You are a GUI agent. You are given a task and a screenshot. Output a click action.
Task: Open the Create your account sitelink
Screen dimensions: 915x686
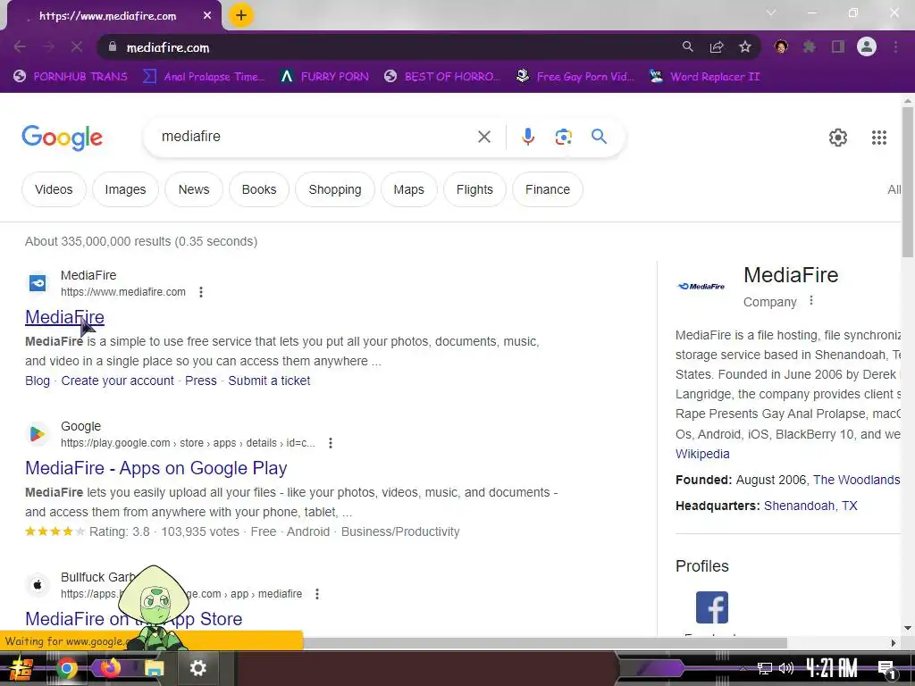(x=117, y=381)
